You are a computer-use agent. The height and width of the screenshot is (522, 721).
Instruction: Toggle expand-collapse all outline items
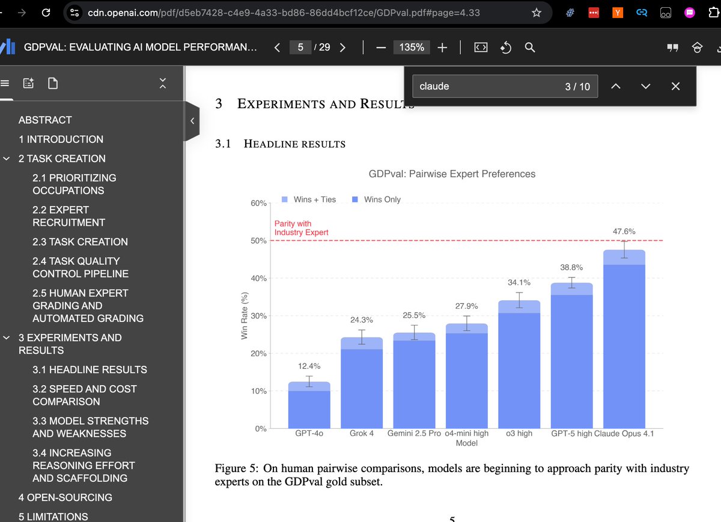click(x=162, y=85)
